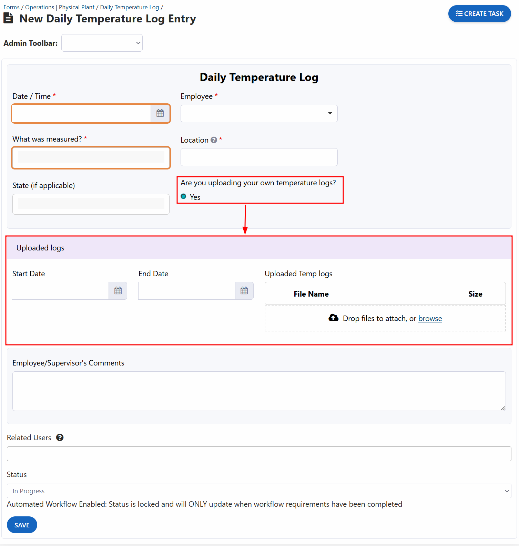Click the browse link to attach files
The height and width of the screenshot is (546, 519).
coord(430,319)
